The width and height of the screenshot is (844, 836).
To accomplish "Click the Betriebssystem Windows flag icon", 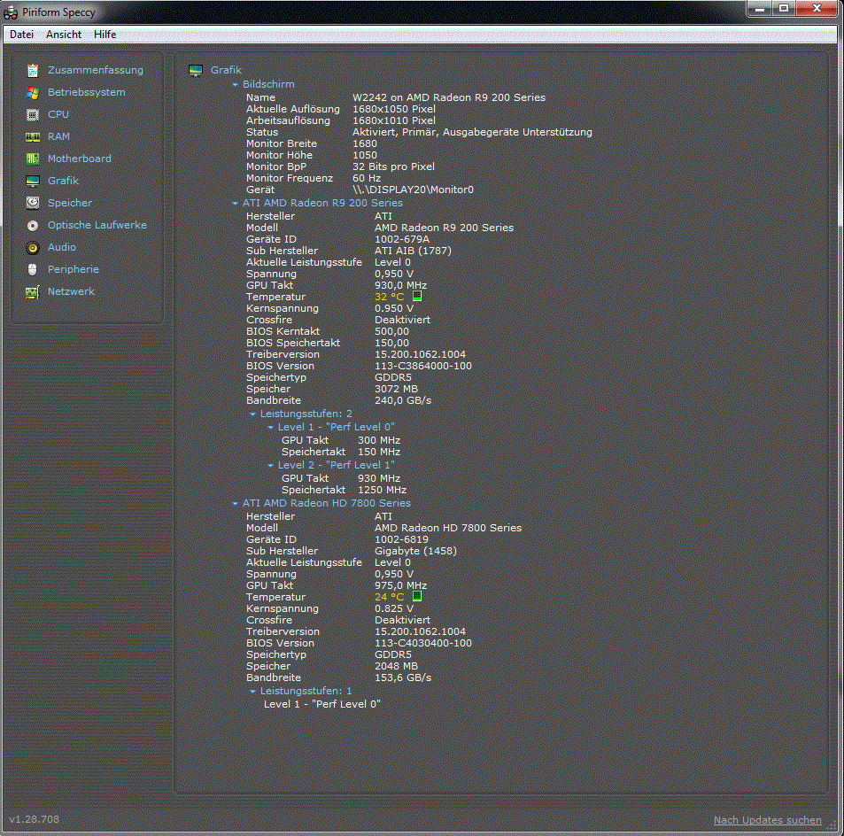I will tap(33, 93).
